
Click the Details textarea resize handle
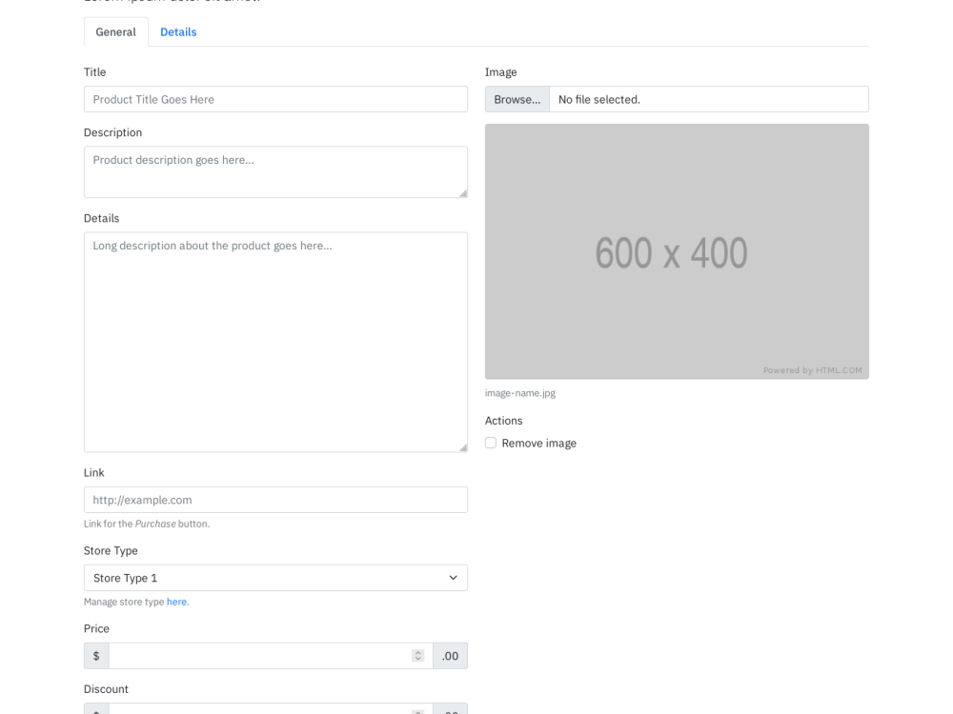(463, 447)
